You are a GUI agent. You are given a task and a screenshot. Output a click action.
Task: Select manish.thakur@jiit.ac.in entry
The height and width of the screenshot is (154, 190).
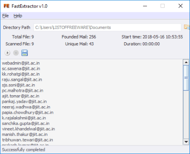pos(24,135)
